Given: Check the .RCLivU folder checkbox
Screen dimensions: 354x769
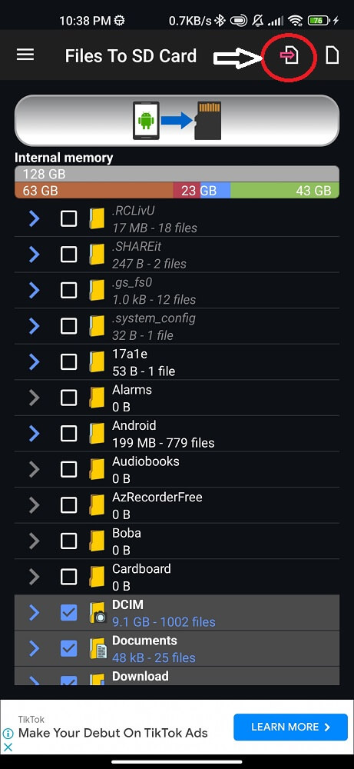Looking at the screenshot, I should (x=68, y=218).
